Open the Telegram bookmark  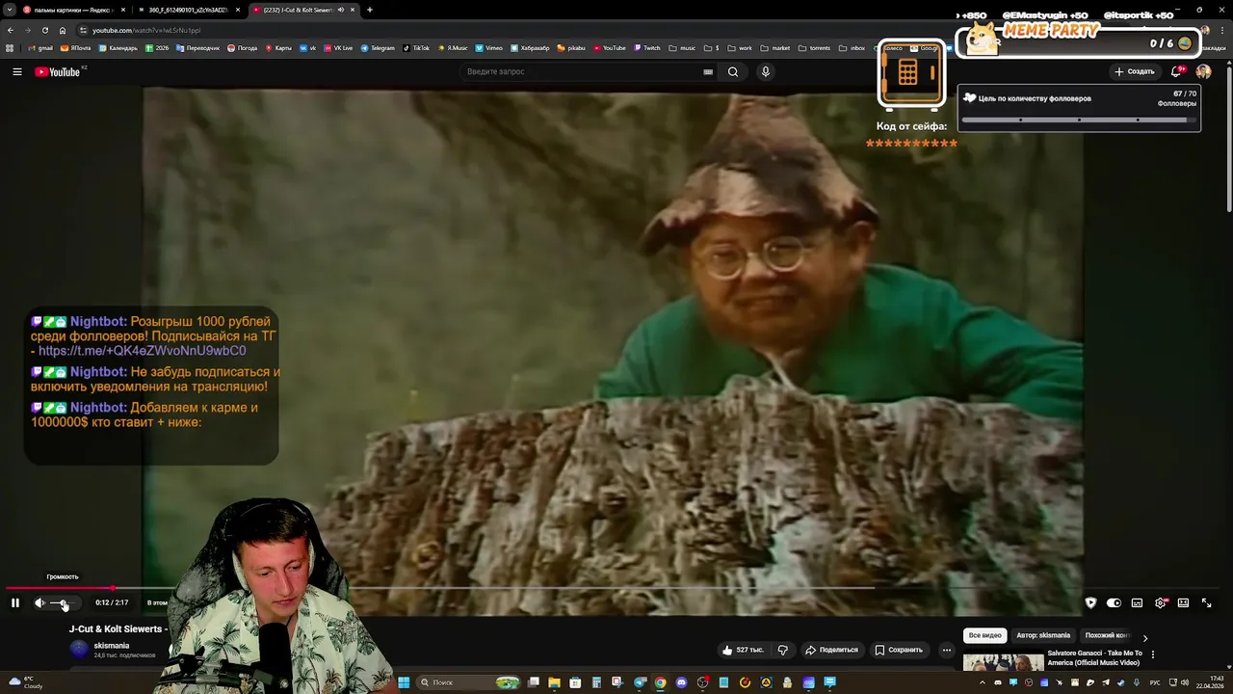tap(378, 48)
